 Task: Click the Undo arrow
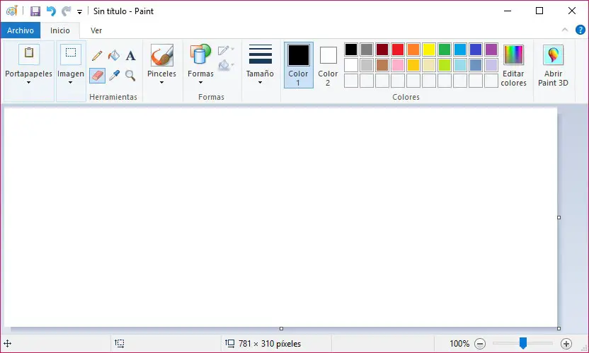coord(51,11)
